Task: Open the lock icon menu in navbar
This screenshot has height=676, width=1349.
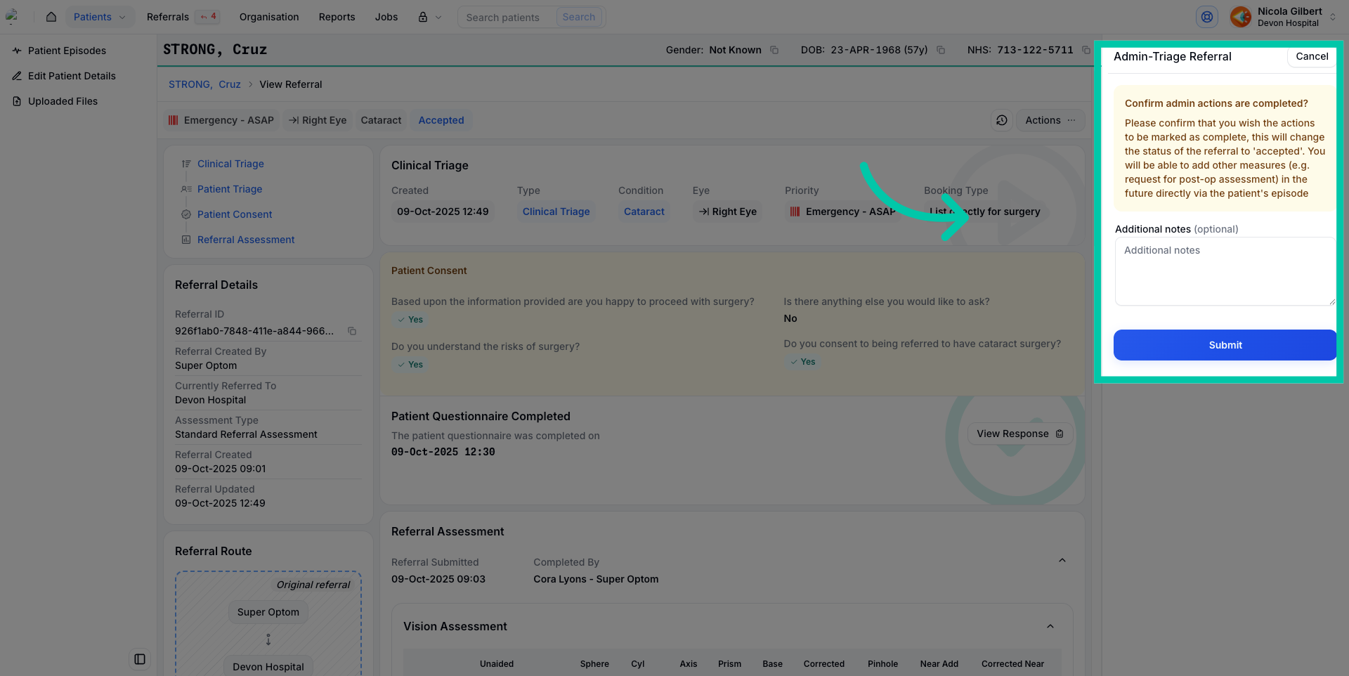Action: coord(430,17)
